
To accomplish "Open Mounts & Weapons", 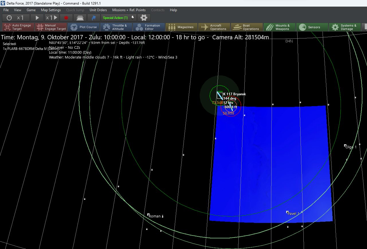I will 279,27.
